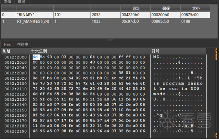Click the hex view vertical scrollbar thumb

point(217,57)
